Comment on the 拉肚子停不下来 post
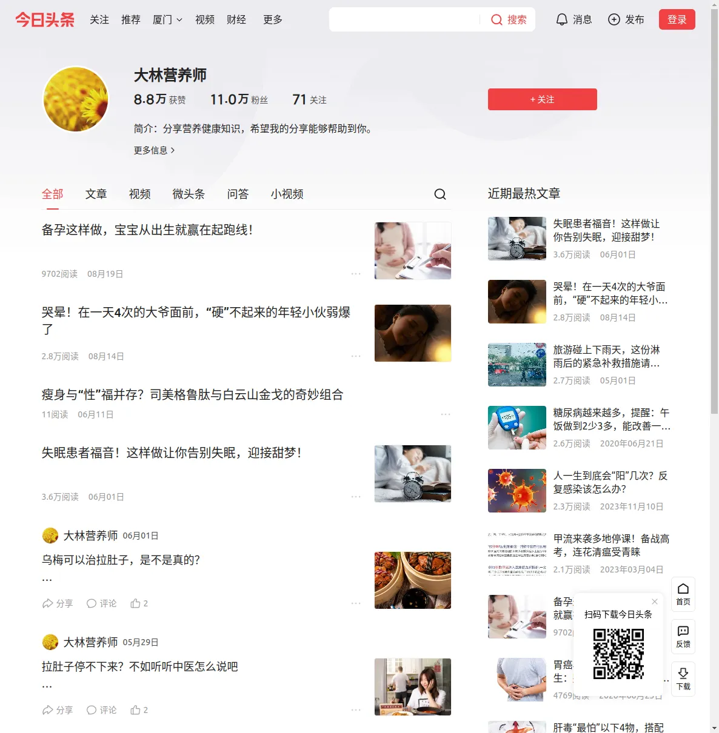This screenshot has height=733, width=719. pos(101,710)
